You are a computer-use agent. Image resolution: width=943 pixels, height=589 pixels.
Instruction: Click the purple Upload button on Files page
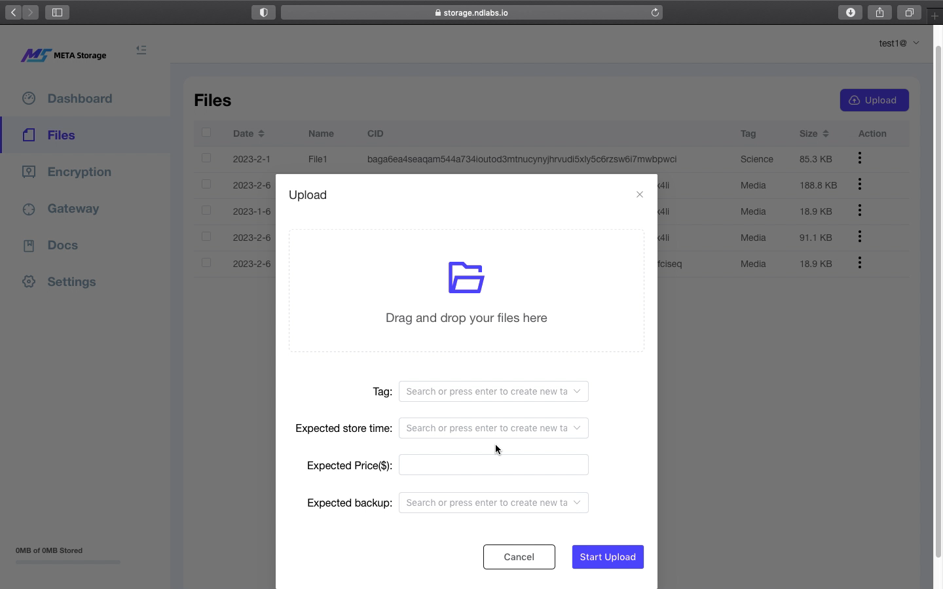point(874,100)
